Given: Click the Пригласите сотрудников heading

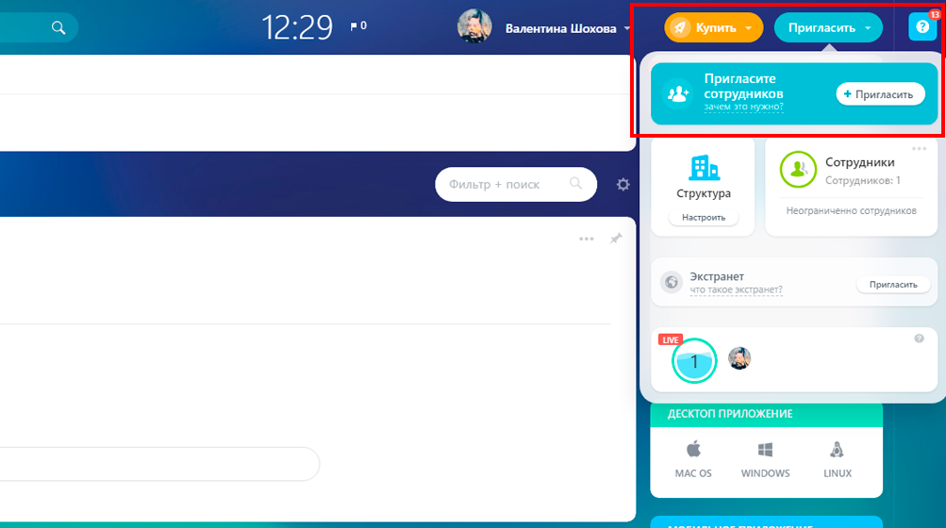Looking at the screenshot, I should pos(743,87).
